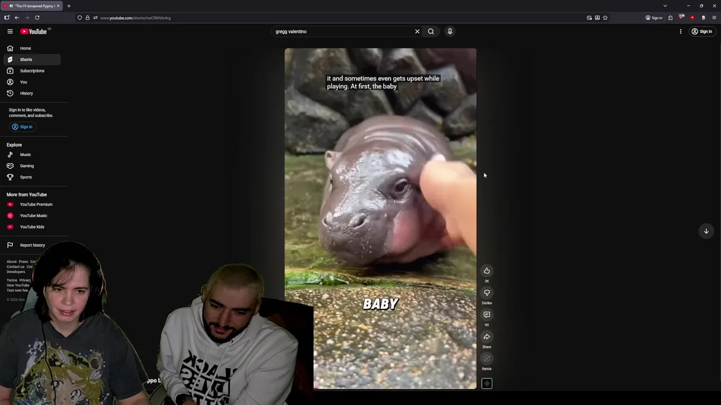Share the Short
721x405 pixels.
click(x=487, y=337)
